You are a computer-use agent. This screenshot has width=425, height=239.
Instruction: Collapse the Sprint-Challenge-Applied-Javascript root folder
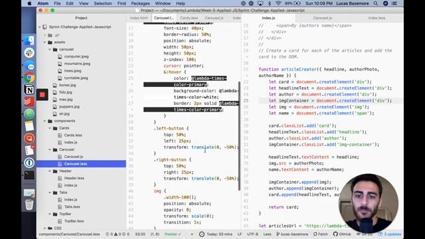(40, 27)
